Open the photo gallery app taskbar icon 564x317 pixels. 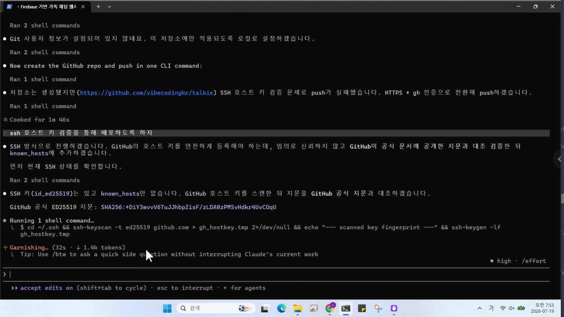(x=313, y=309)
